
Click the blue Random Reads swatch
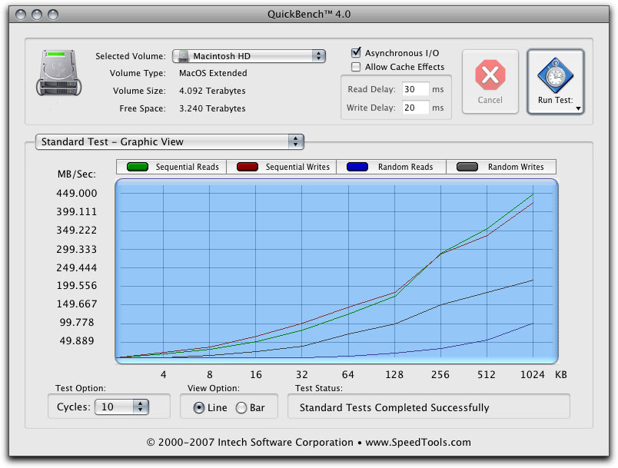tap(357, 167)
